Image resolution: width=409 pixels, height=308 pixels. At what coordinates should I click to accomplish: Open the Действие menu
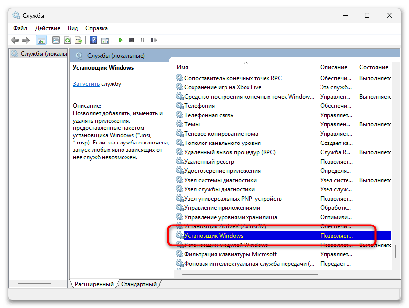(47, 28)
